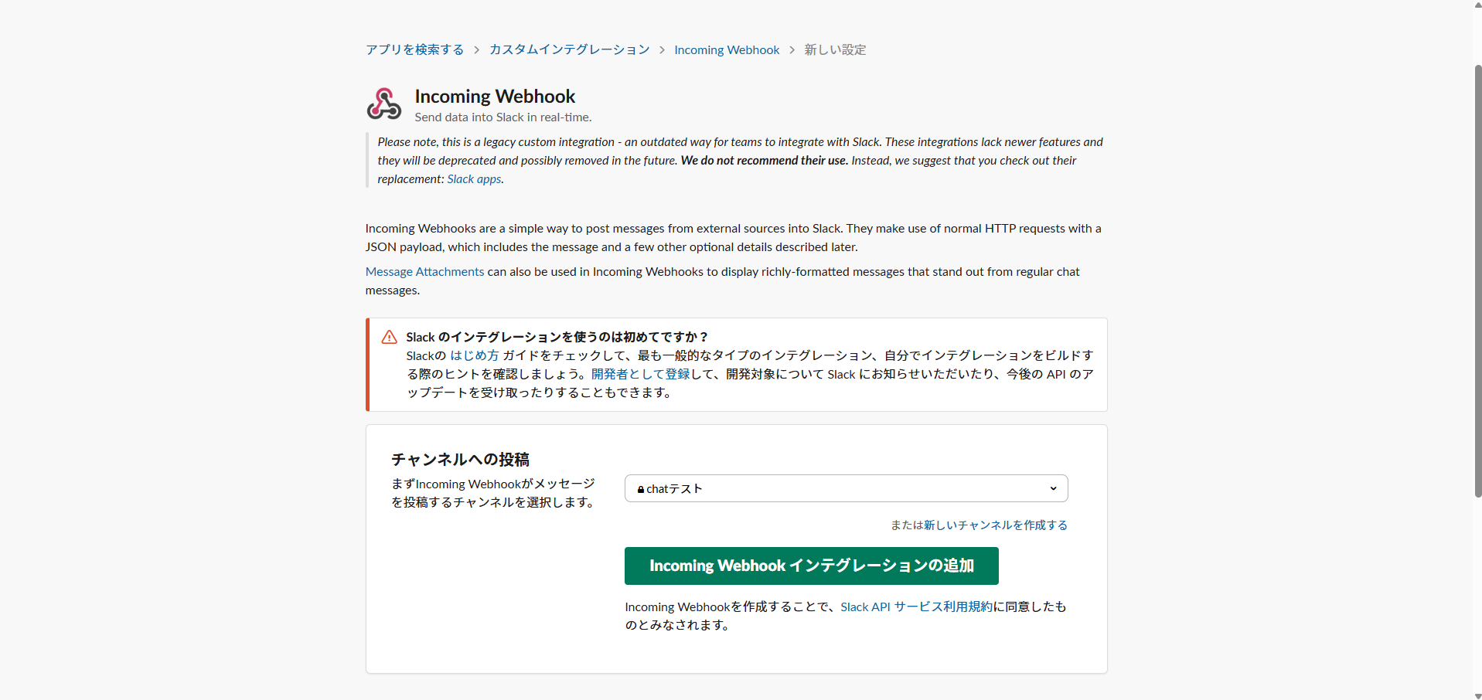Click the scrollbar up arrow
This screenshot has width=1482, height=700.
(1478, 5)
